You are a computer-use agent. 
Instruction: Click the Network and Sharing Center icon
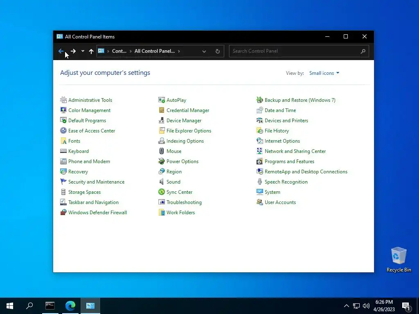[260, 151]
